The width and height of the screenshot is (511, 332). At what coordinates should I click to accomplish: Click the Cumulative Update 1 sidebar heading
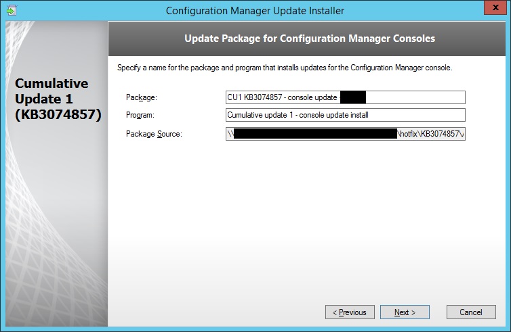[x=57, y=99]
